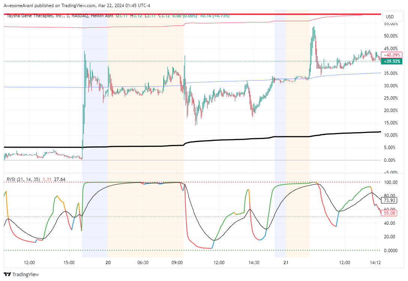Image resolution: width=408 pixels, height=281 pixels.
Task: Click the 100.00 RVSI scale label
Action: pyautogui.click(x=391, y=182)
